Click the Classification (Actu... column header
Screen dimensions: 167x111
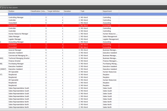pos(39,11)
